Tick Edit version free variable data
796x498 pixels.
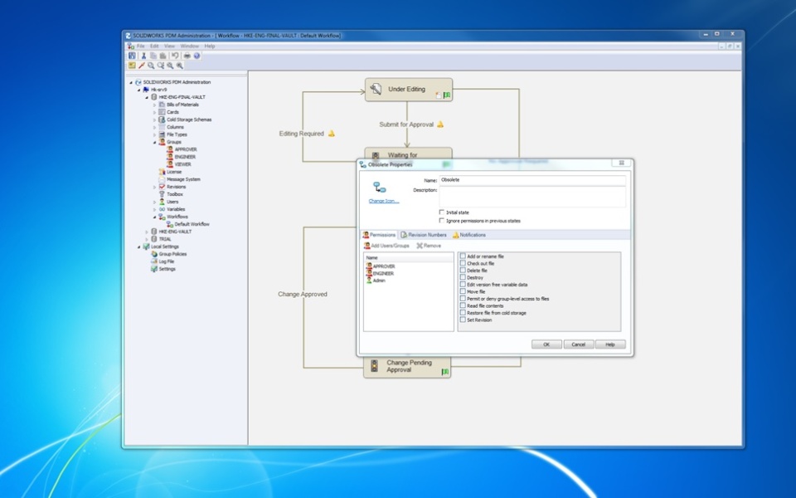[x=463, y=285]
